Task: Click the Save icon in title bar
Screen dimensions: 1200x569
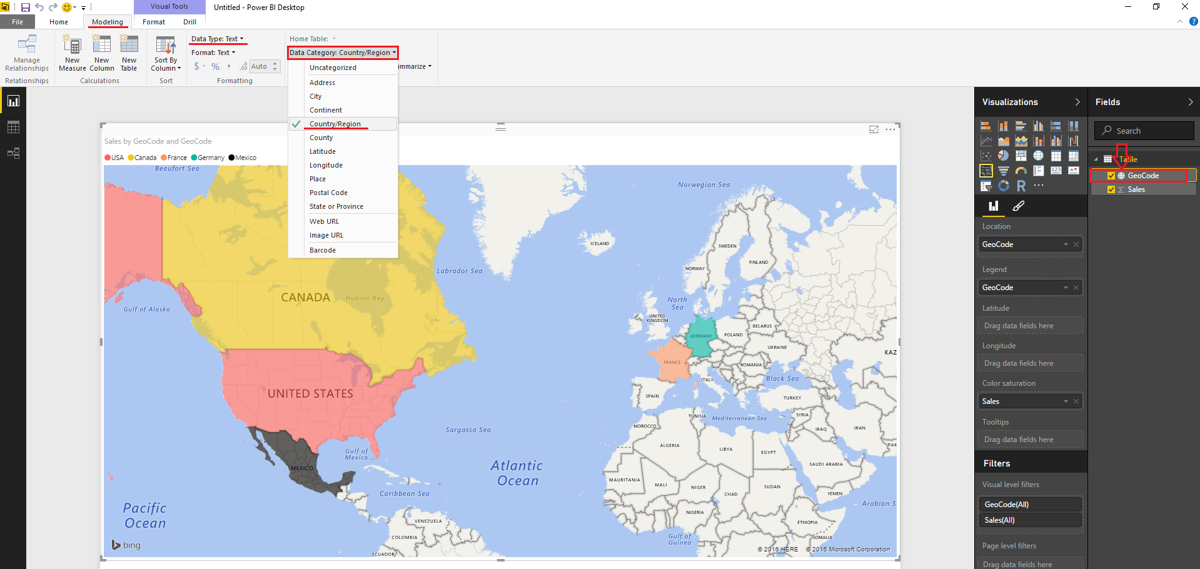Action: click(26, 8)
